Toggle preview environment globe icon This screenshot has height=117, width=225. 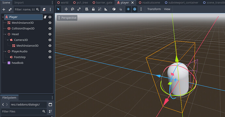pos(135,9)
